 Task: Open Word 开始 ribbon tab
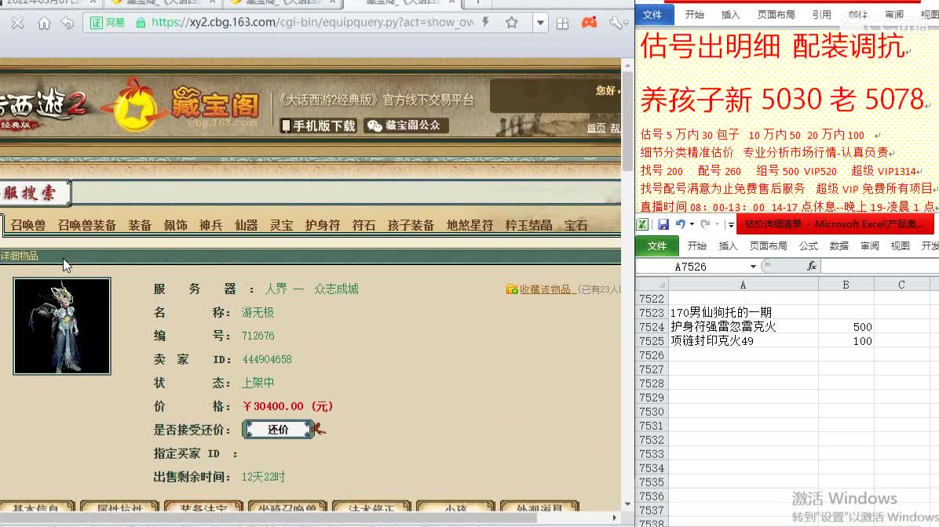(694, 14)
